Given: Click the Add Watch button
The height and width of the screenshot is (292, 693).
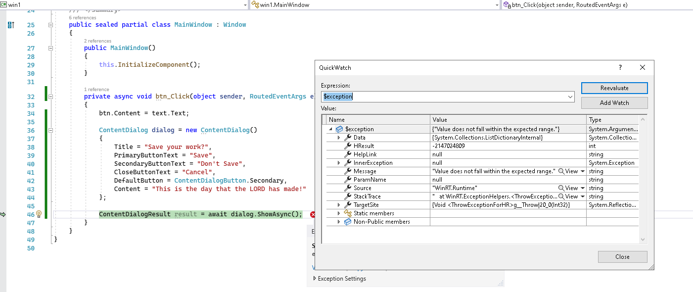Looking at the screenshot, I should [614, 103].
